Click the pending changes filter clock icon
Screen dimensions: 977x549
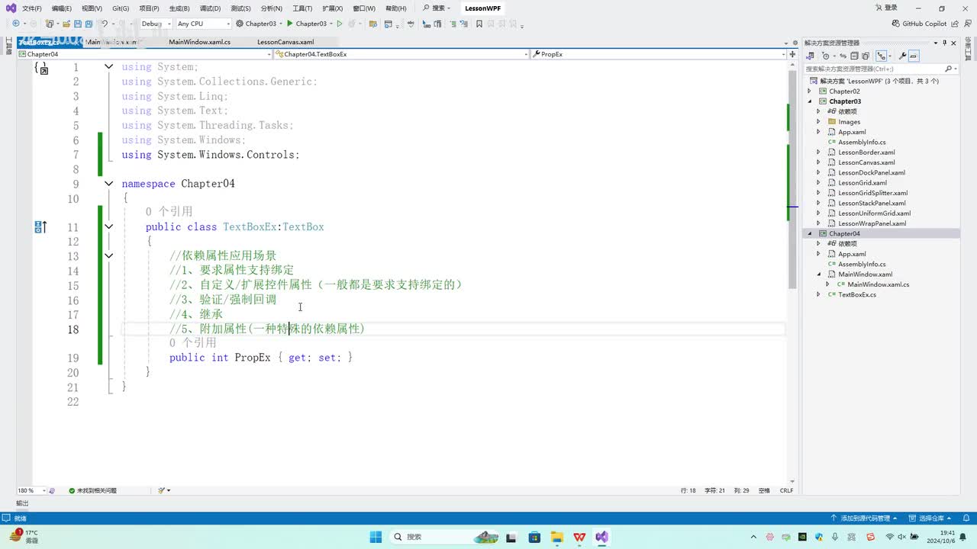tap(826, 56)
